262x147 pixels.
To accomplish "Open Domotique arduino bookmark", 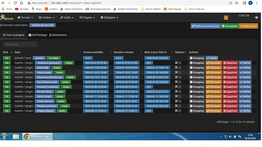I will pos(98,9).
